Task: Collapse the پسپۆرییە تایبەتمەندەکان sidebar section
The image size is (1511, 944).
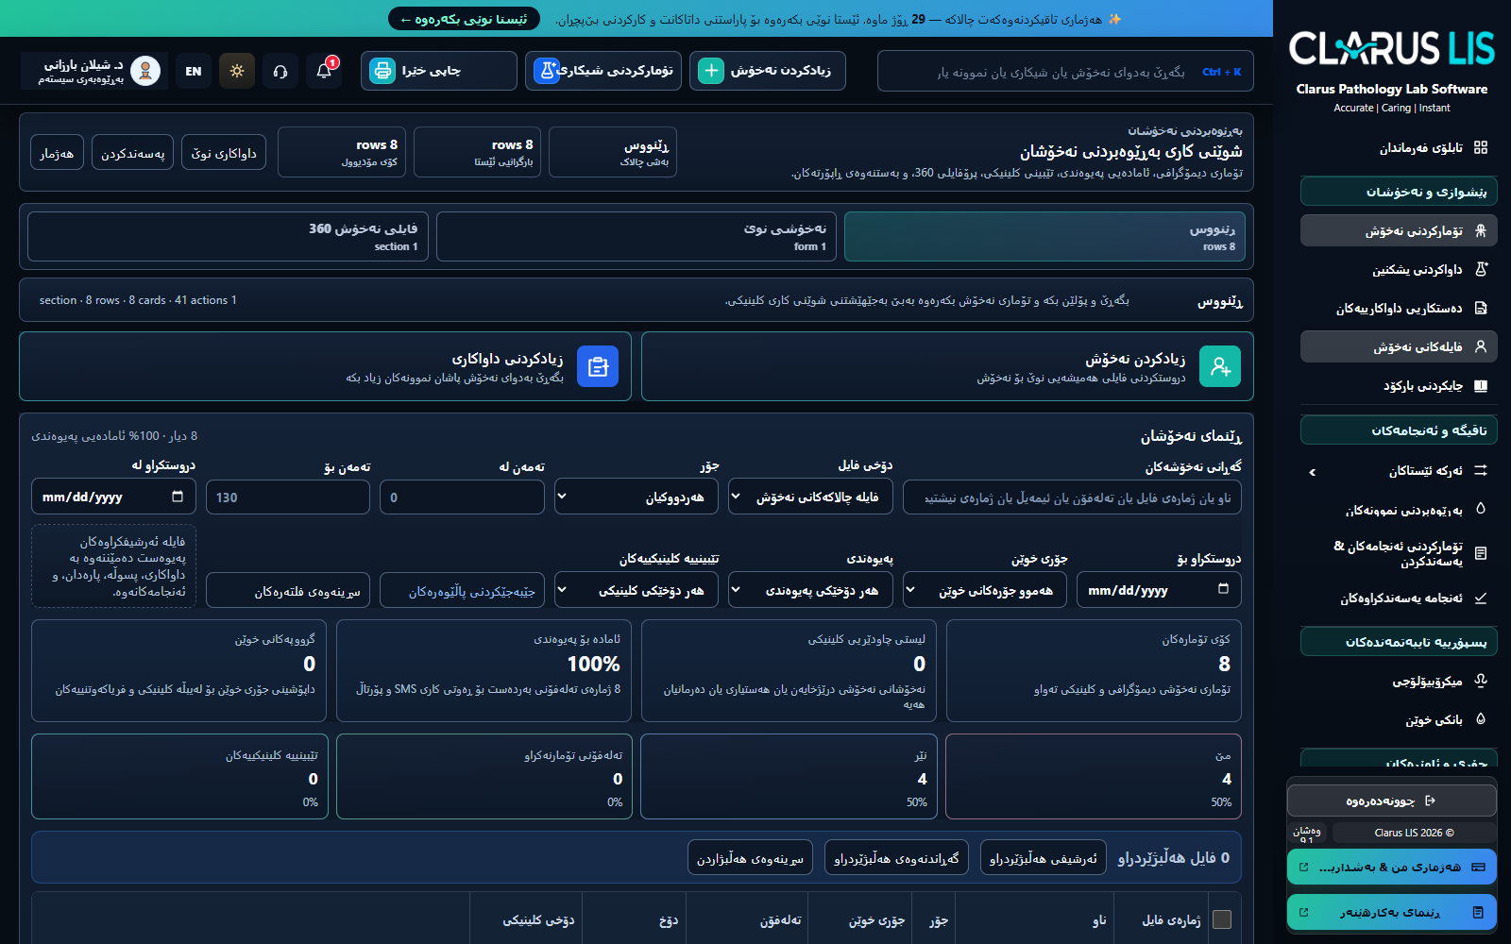Action: click(1399, 642)
